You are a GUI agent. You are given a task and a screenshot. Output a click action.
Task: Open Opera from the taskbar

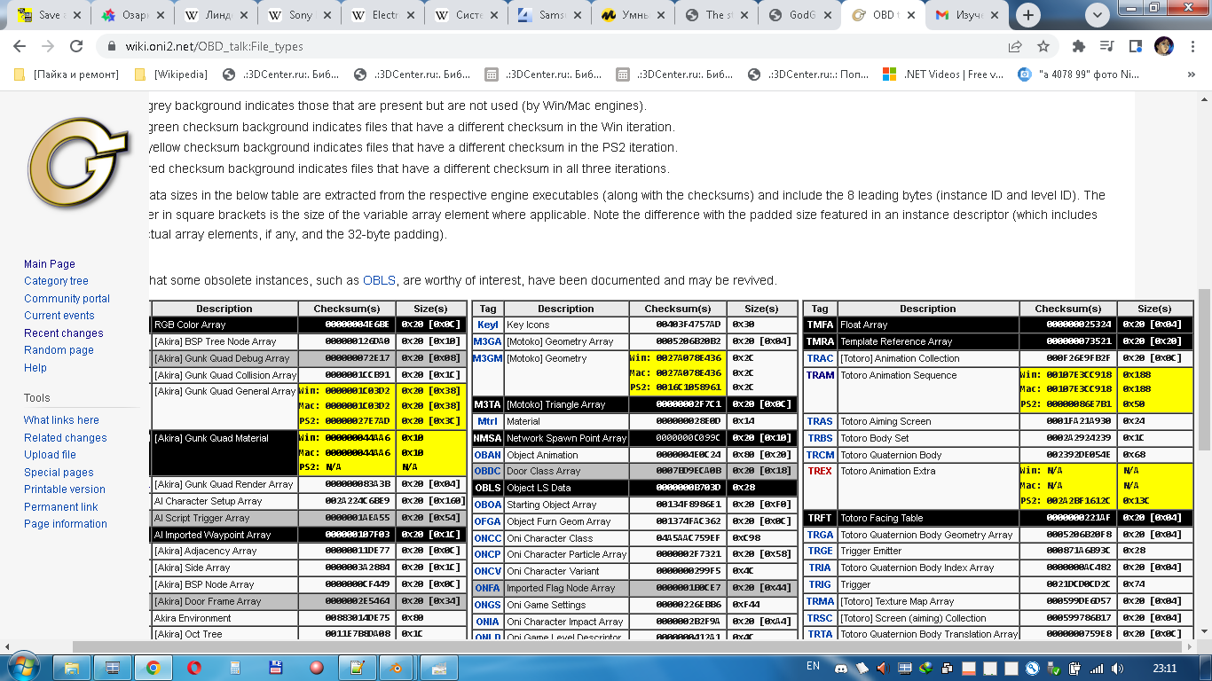coord(193,668)
